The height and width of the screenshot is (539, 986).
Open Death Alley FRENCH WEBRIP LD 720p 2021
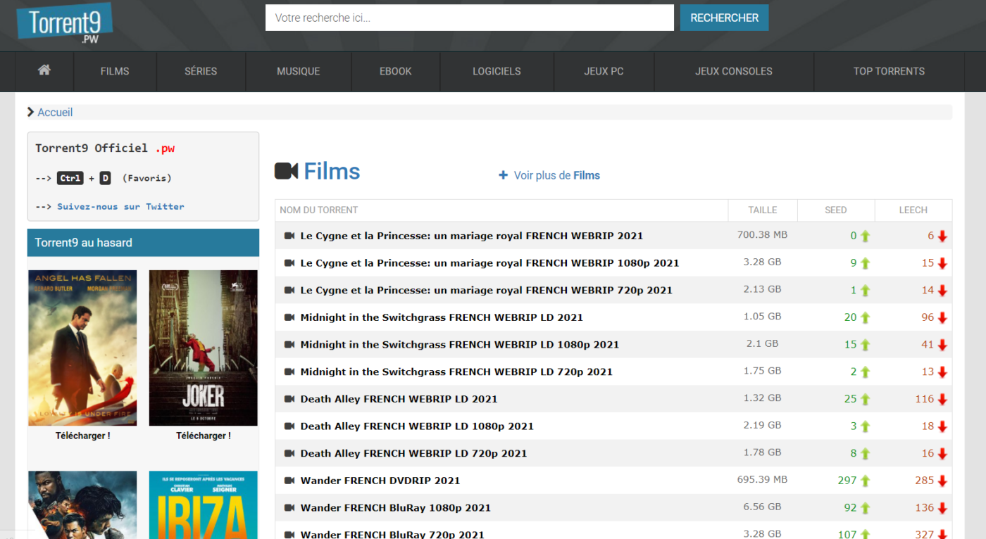pos(413,453)
